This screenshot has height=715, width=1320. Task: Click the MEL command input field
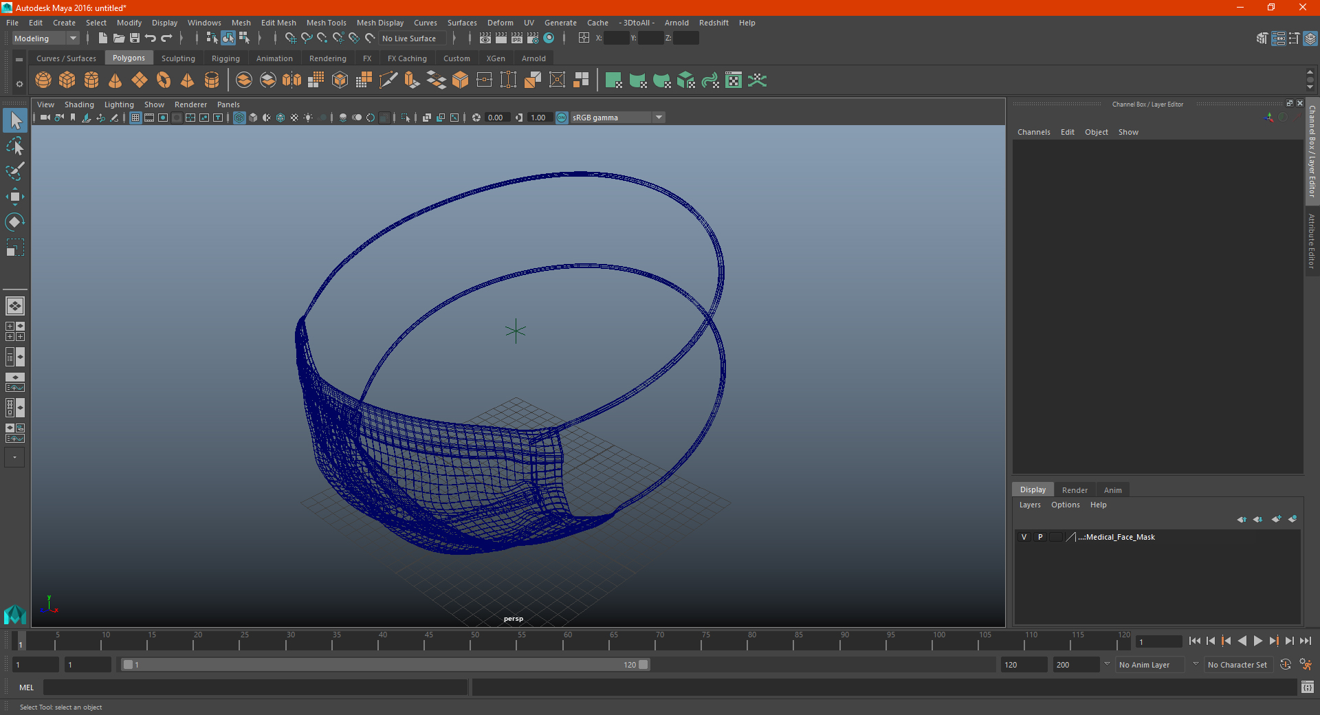tap(256, 687)
